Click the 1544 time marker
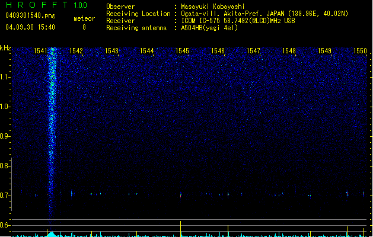This screenshot has height=237, width=373. pos(147,51)
